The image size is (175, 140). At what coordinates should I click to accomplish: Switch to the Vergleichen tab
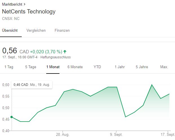tap(36, 30)
